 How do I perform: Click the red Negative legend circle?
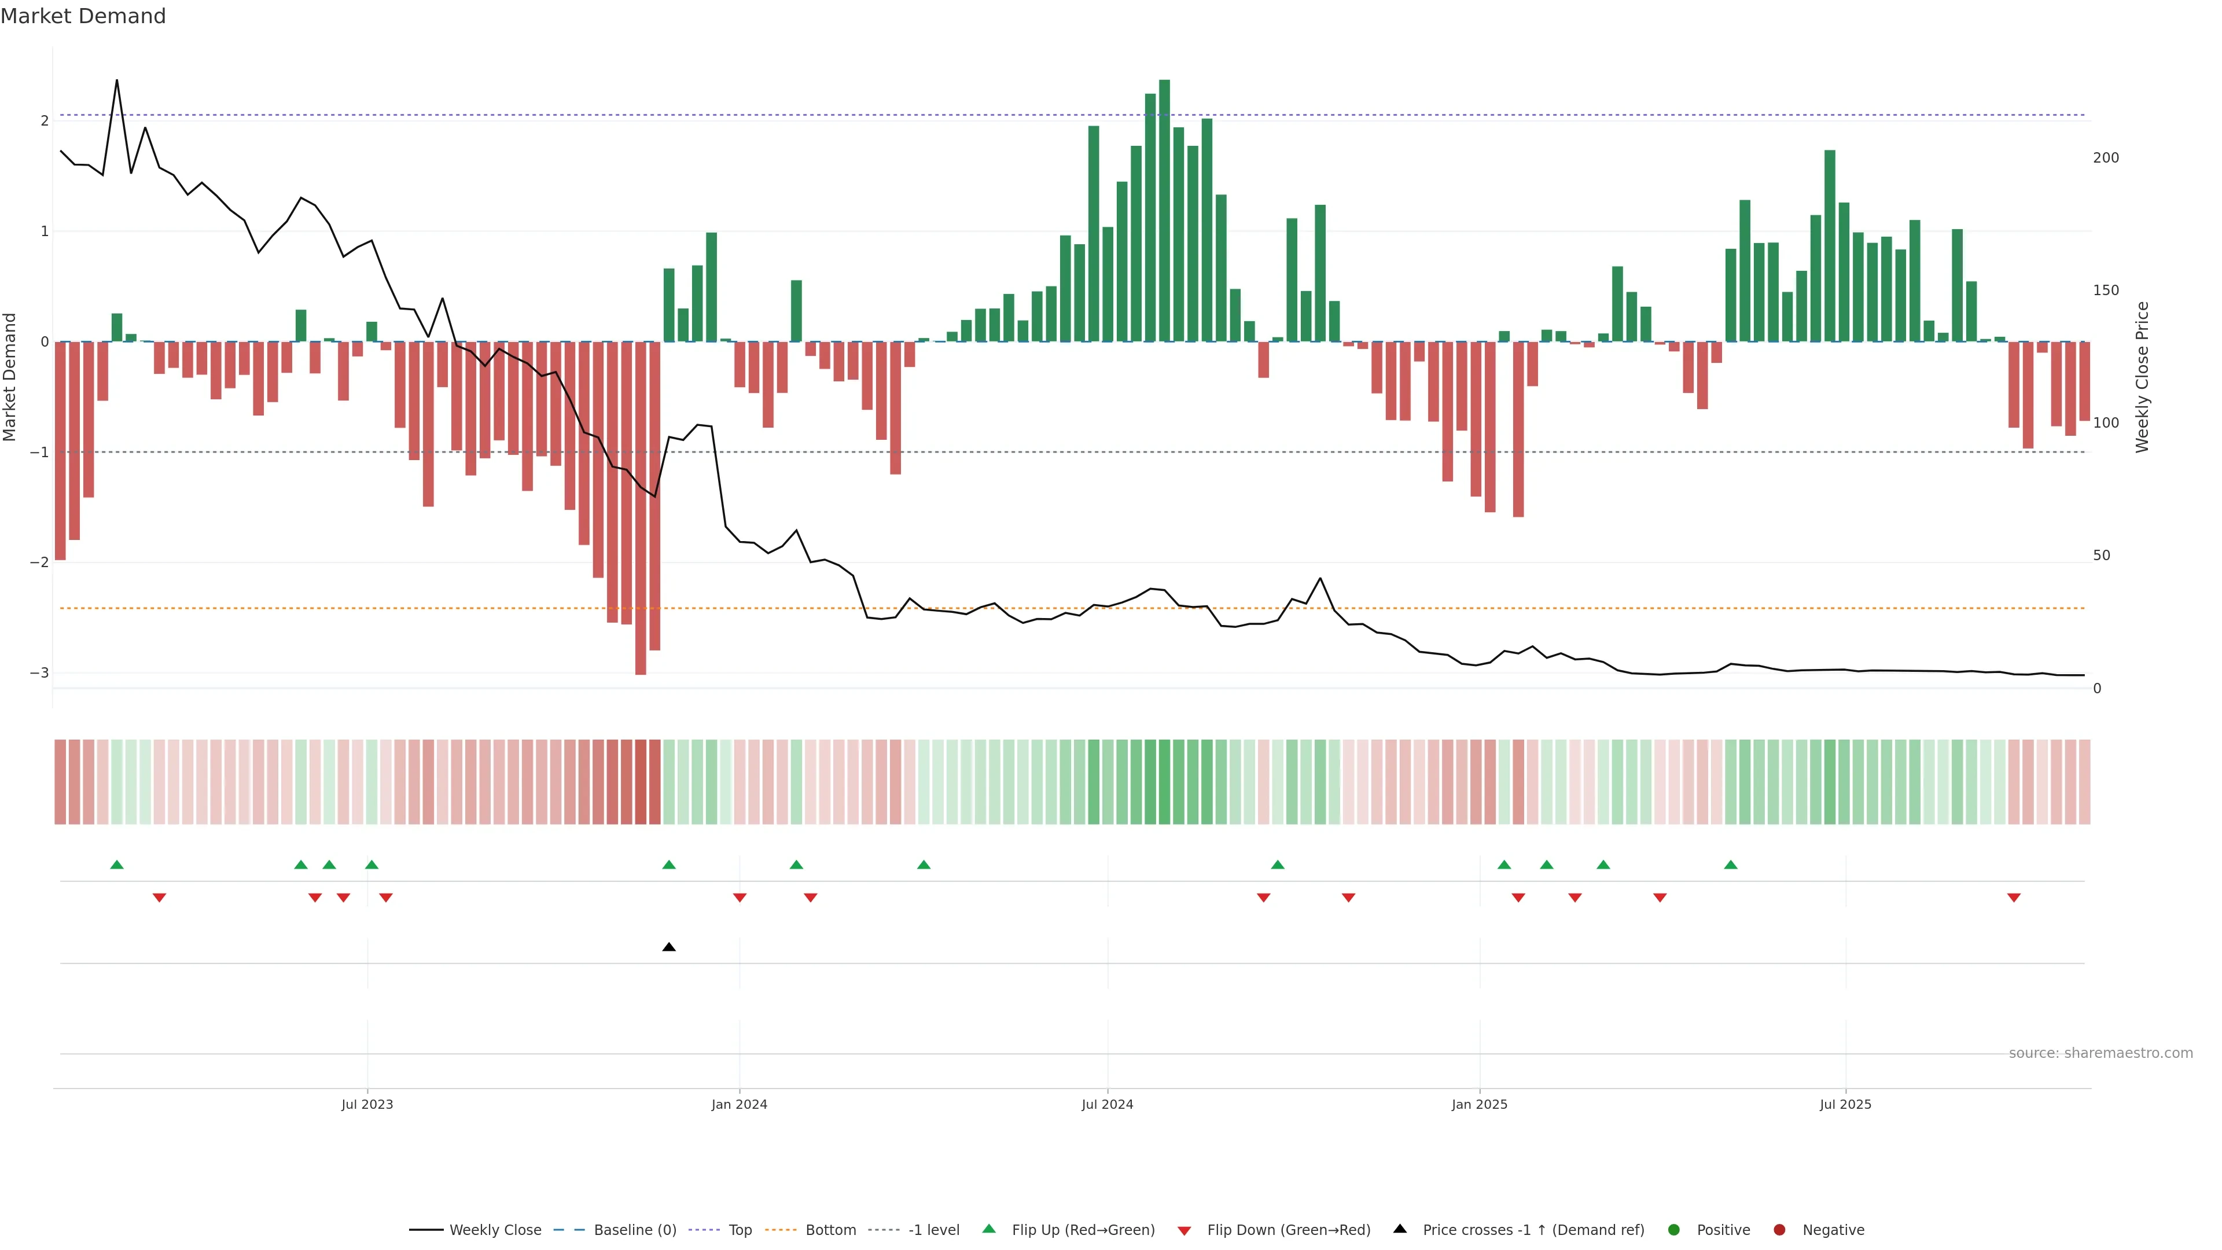[x=1779, y=1230]
